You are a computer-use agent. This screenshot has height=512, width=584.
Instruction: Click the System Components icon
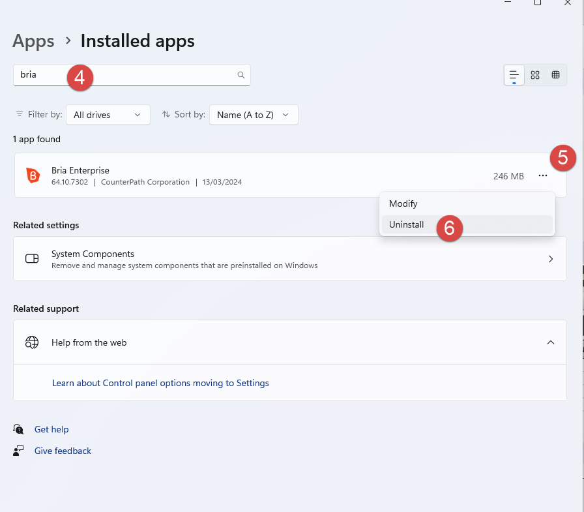point(32,258)
